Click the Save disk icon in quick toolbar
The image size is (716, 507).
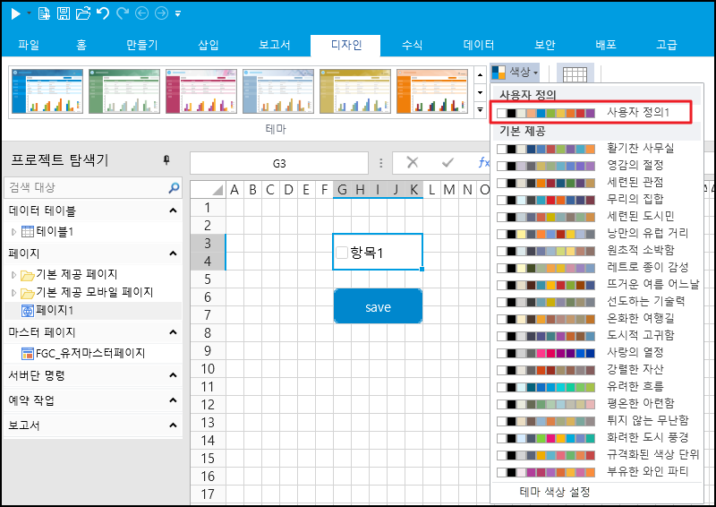click(x=64, y=13)
